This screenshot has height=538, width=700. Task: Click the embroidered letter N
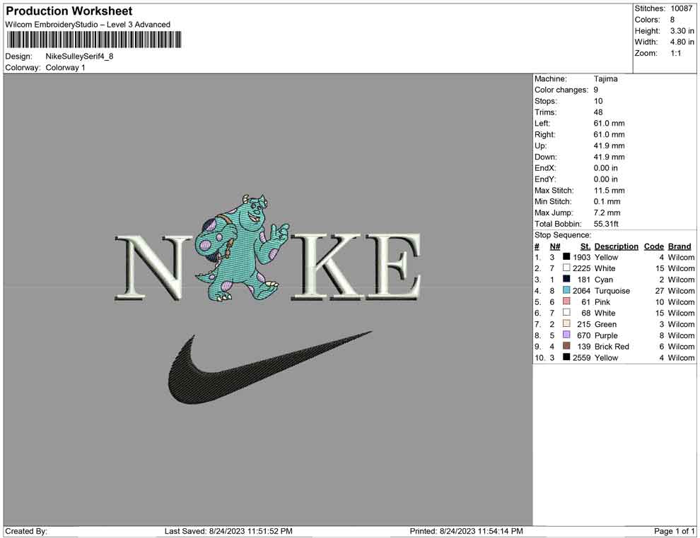click(x=154, y=267)
